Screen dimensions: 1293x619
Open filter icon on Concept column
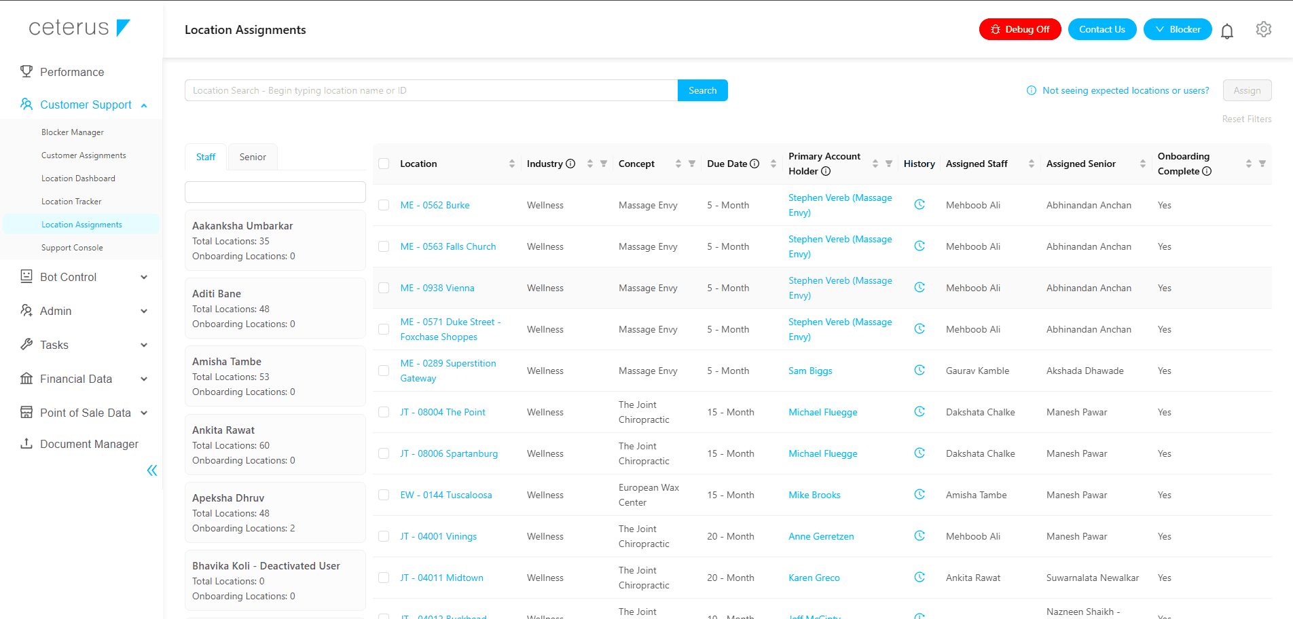click(692, 164)
